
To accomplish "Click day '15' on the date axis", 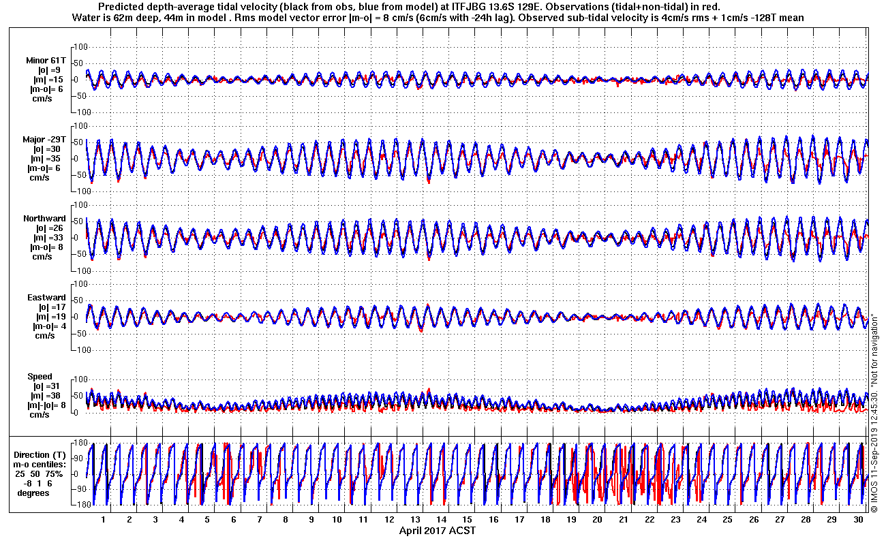I will point(468,520).
